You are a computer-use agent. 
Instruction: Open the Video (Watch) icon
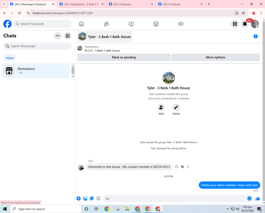point(131,24)
